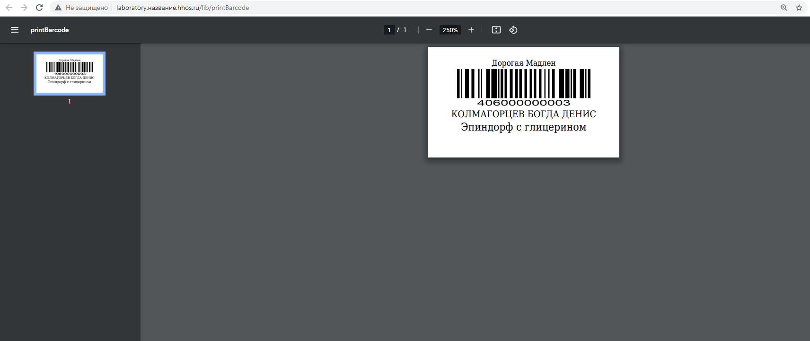Go back to the previous page

9,8
